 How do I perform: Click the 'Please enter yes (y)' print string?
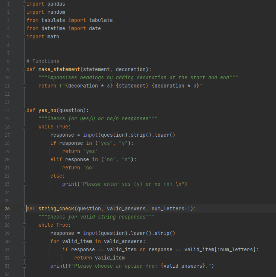pos(133,184)
